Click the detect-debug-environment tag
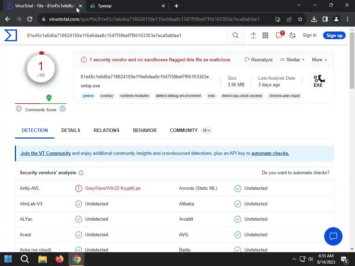 point(179,96)
